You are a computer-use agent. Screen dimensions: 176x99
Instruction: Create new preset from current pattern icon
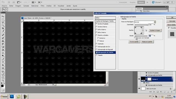point(146,30)
